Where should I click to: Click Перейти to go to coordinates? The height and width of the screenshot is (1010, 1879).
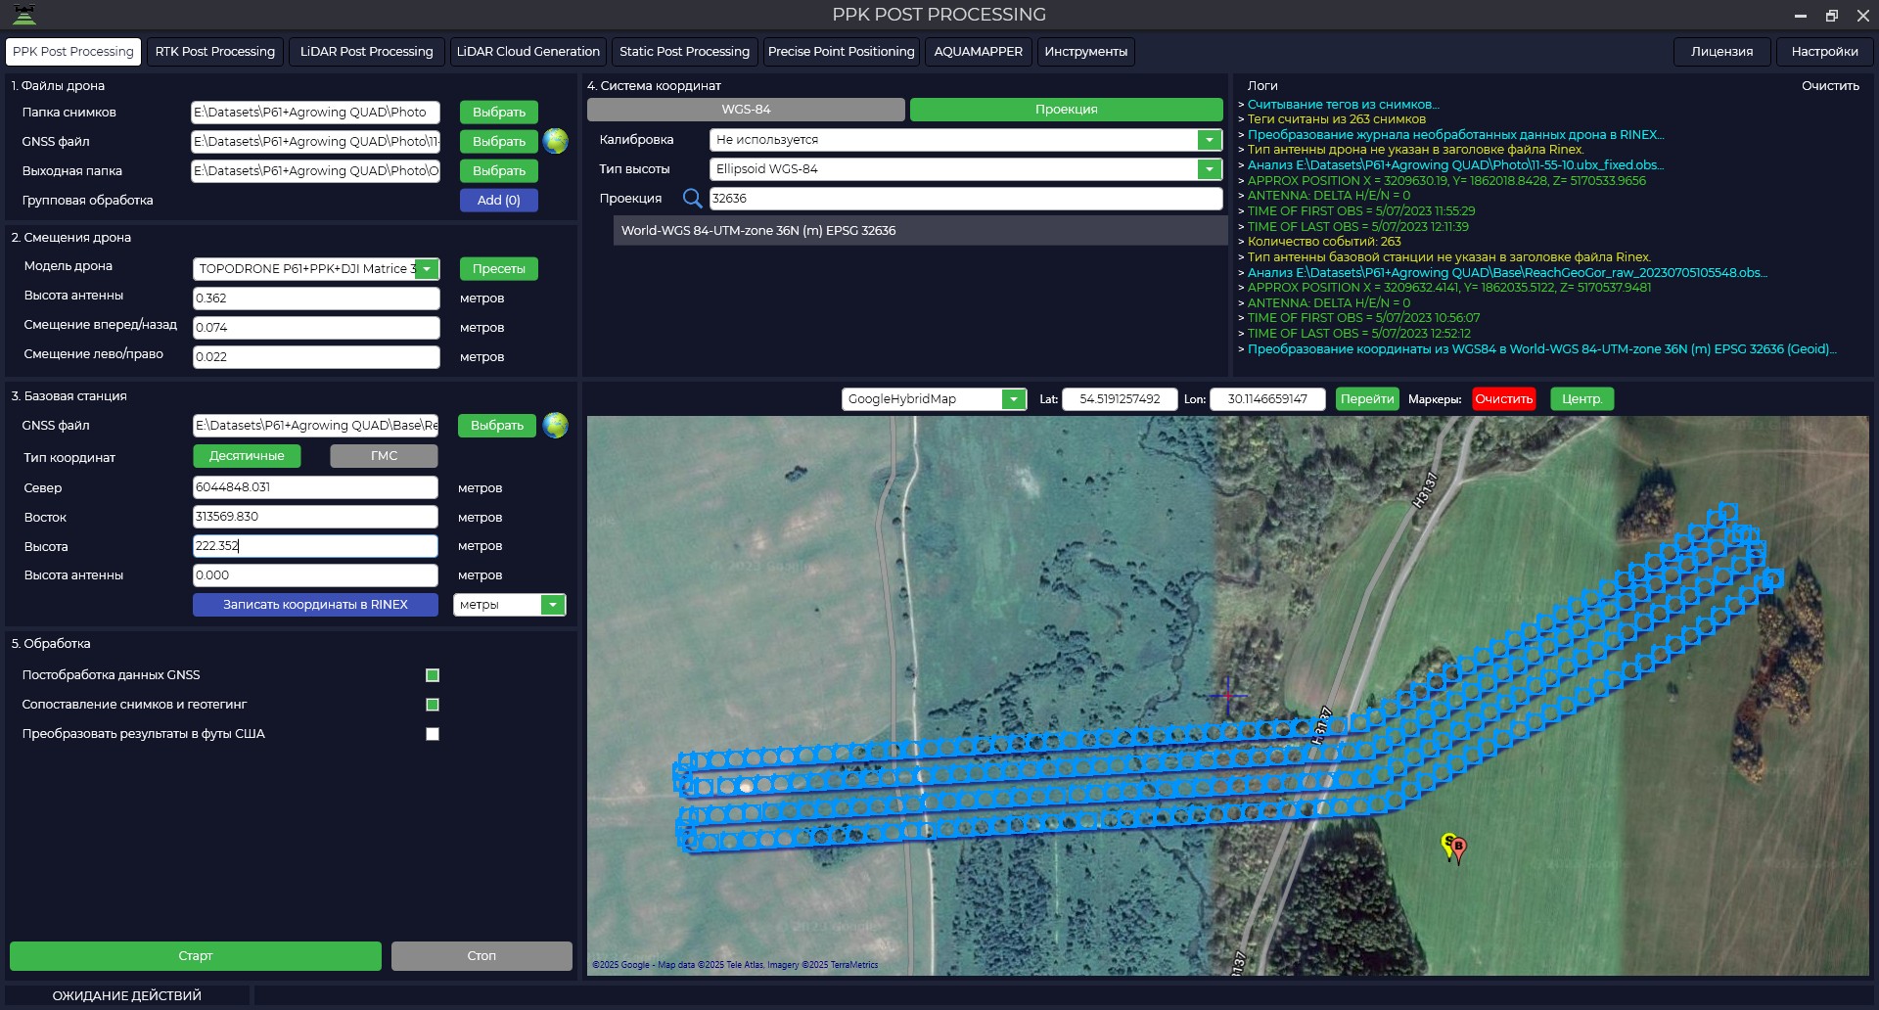coord(1367,399)
